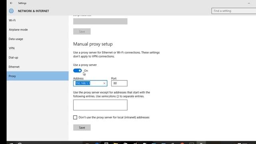256x144 pixels.
Task: Click the On label beside the toggle
Action: point(86,71)
